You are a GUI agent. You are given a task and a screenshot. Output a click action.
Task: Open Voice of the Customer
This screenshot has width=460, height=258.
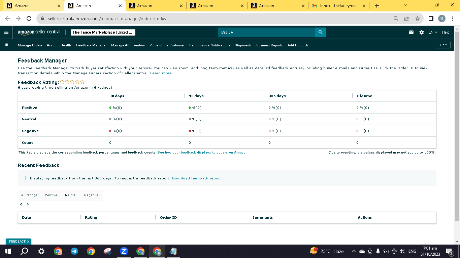[167, 45]
